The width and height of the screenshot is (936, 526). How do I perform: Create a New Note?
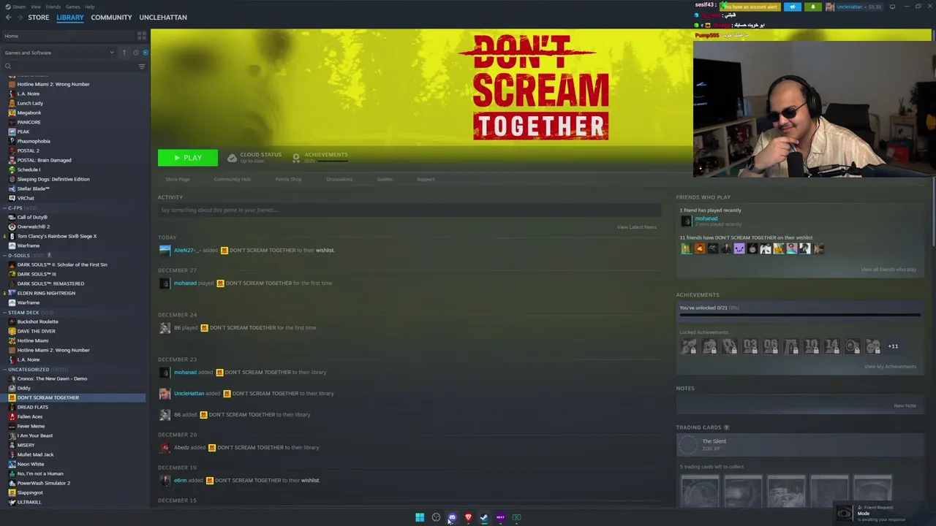coord(905,406)
